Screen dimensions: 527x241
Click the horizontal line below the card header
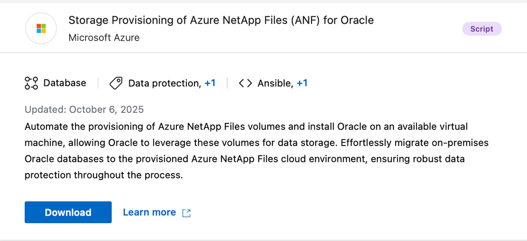263,53
